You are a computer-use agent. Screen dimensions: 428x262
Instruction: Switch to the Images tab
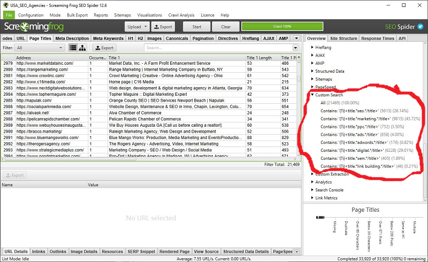click(x=154, y=38)
